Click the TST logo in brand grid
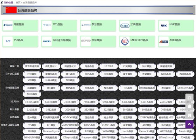Screen dimensions: 196x140 point(8,41)
